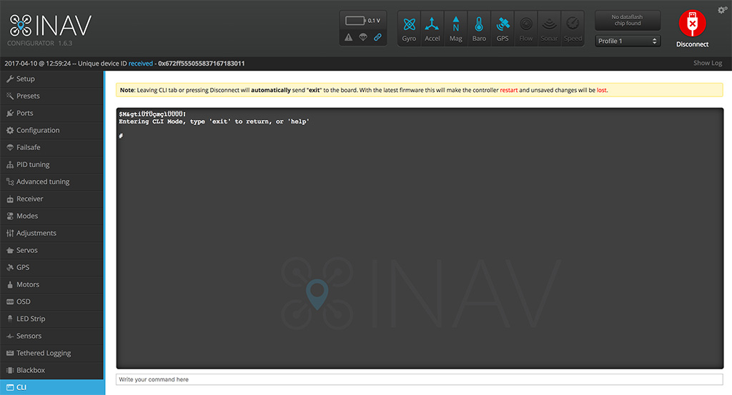Click the Baro thermometer sensor icon
Screen dimensions: 732x395
(x=479, y=28)
